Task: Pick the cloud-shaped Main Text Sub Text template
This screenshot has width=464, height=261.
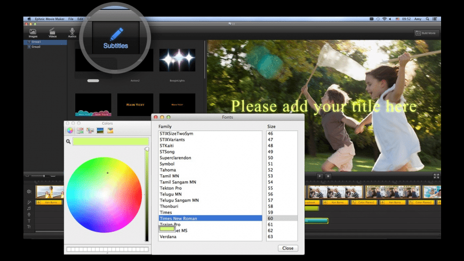Action: [x=93, y=105]
